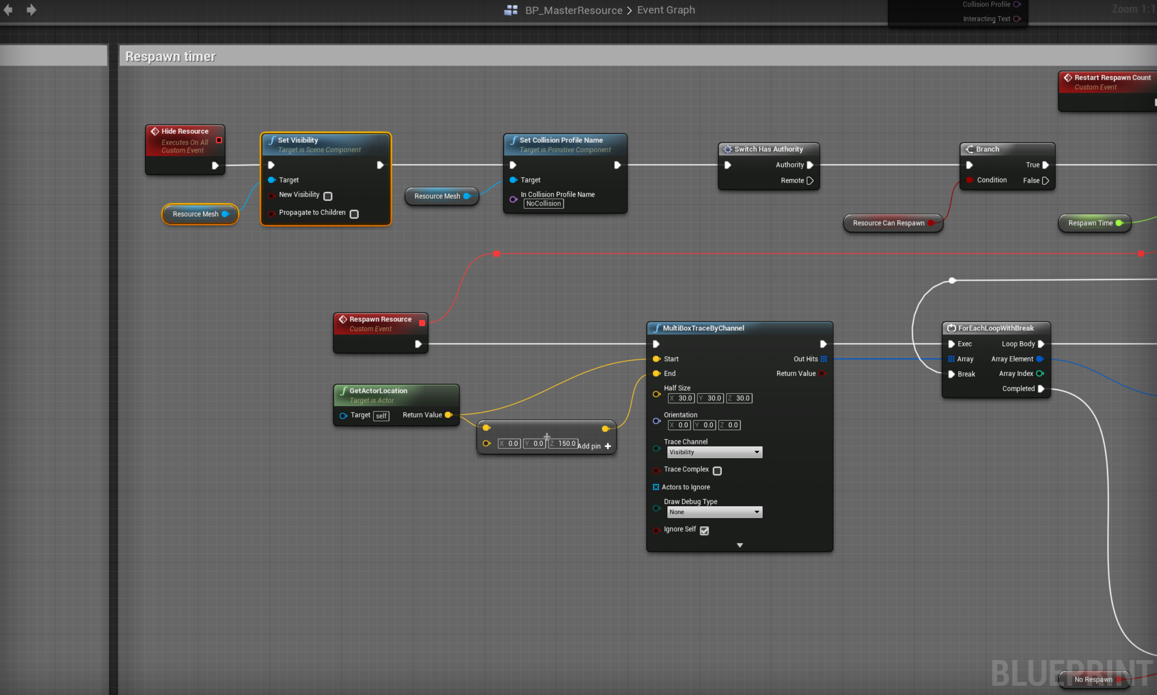Open the Trace Channel Visibility dropdown
The image size is (1157, 695).
(714, 452)
